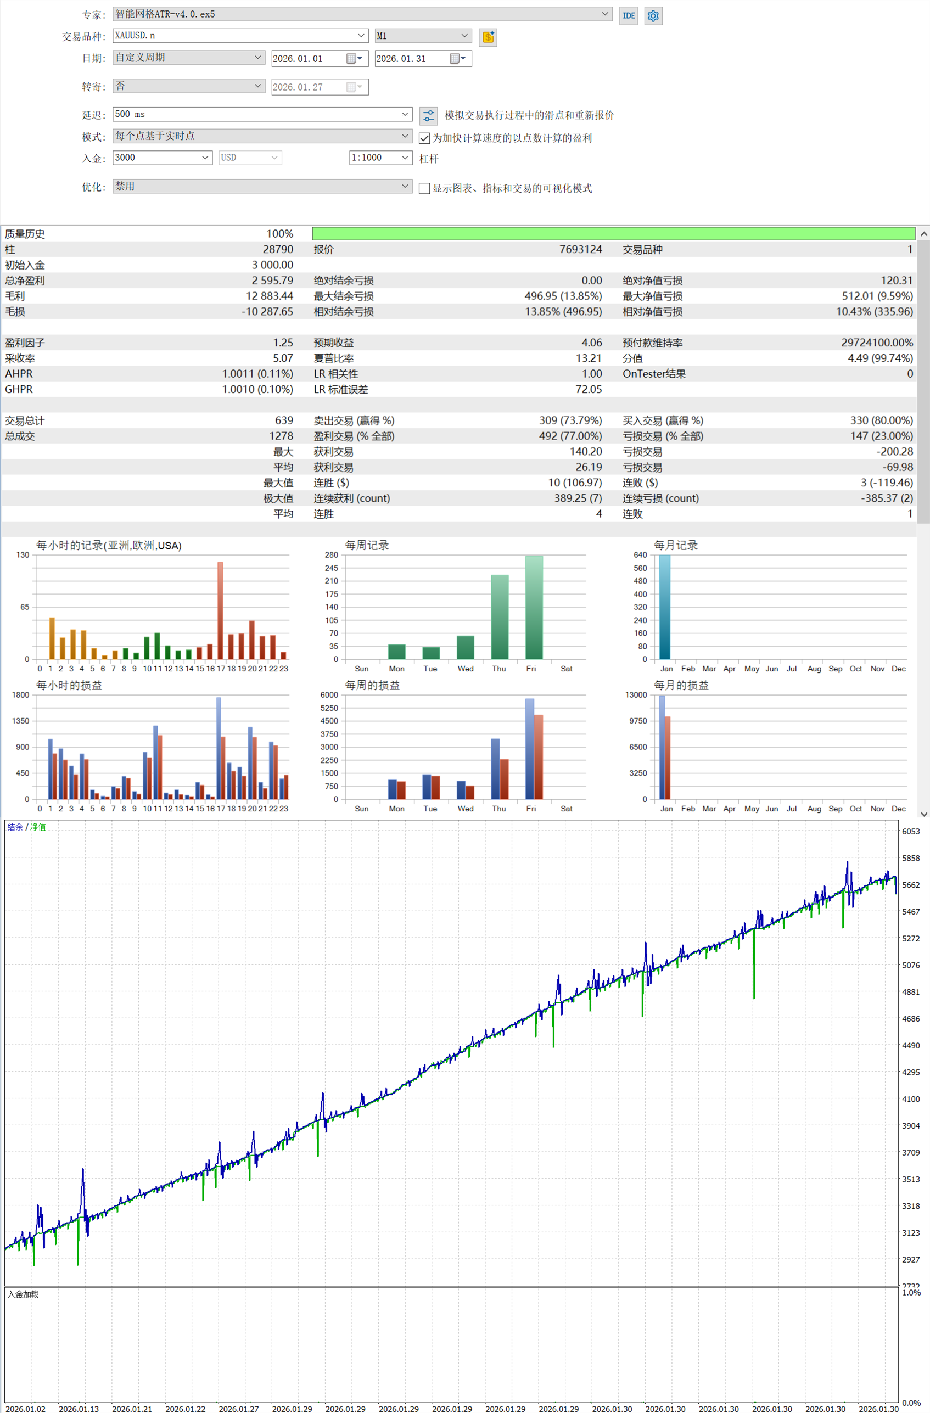The height and width of the screenshot is (1413, 930).
Task: Click the 每周的损益 chart title
Action: tap(372, 685)
